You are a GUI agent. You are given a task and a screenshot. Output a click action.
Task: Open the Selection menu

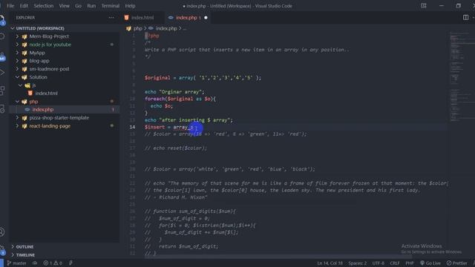pos(43,6)
